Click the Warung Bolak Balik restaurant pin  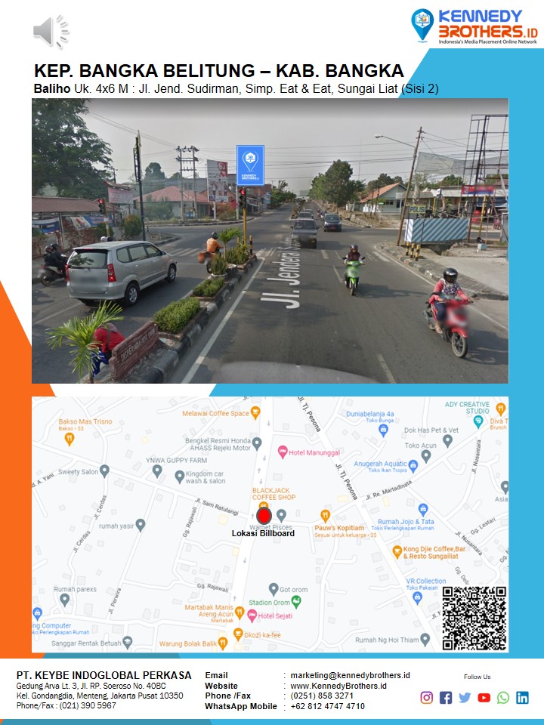[222, 643]
